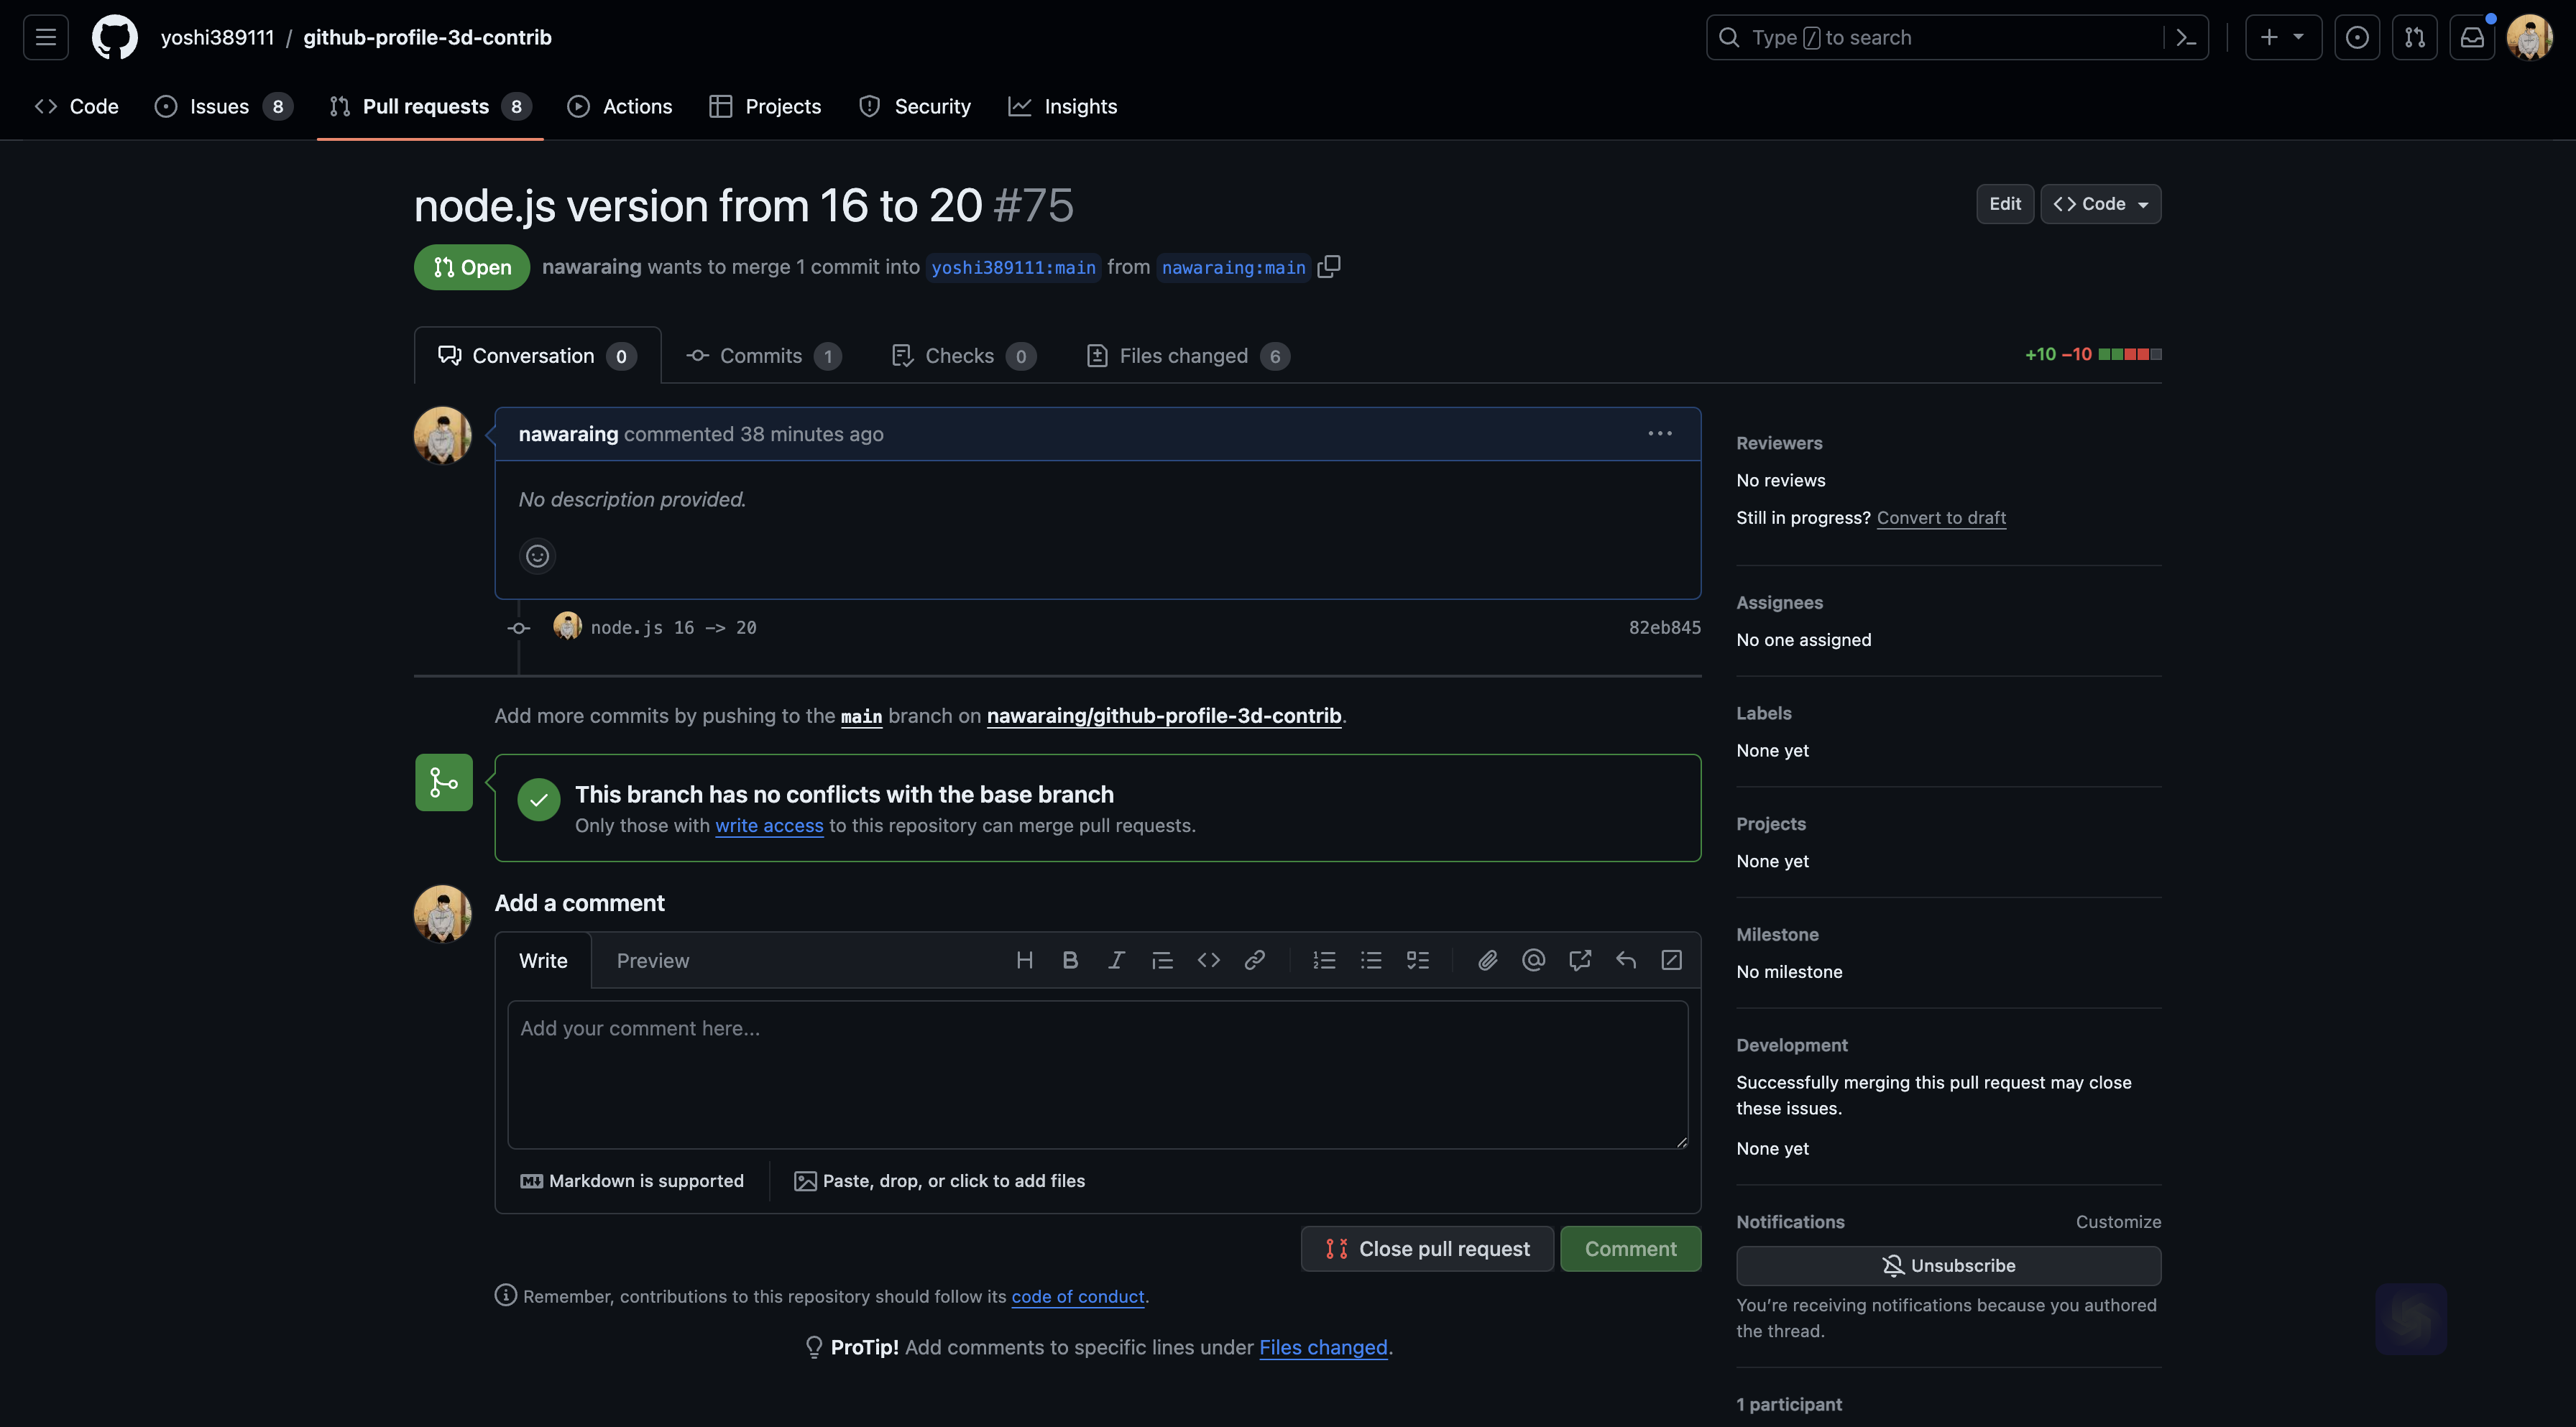Click the GitHub logo icon
This screenshot has height=1427, width=2576.
[x=114, y=37]
